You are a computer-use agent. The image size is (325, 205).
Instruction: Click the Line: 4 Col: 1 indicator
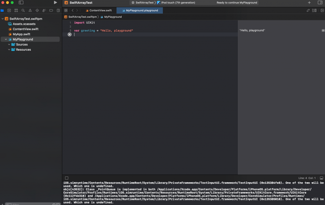(x=307, y=178)
